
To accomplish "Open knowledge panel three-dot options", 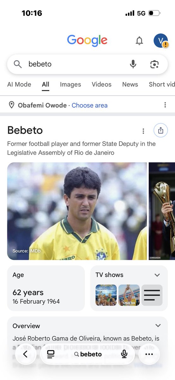I will click(143, 131).
